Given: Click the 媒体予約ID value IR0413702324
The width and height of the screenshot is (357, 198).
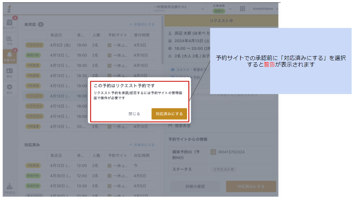Looking at the screenshot, I should click(231, 152).
